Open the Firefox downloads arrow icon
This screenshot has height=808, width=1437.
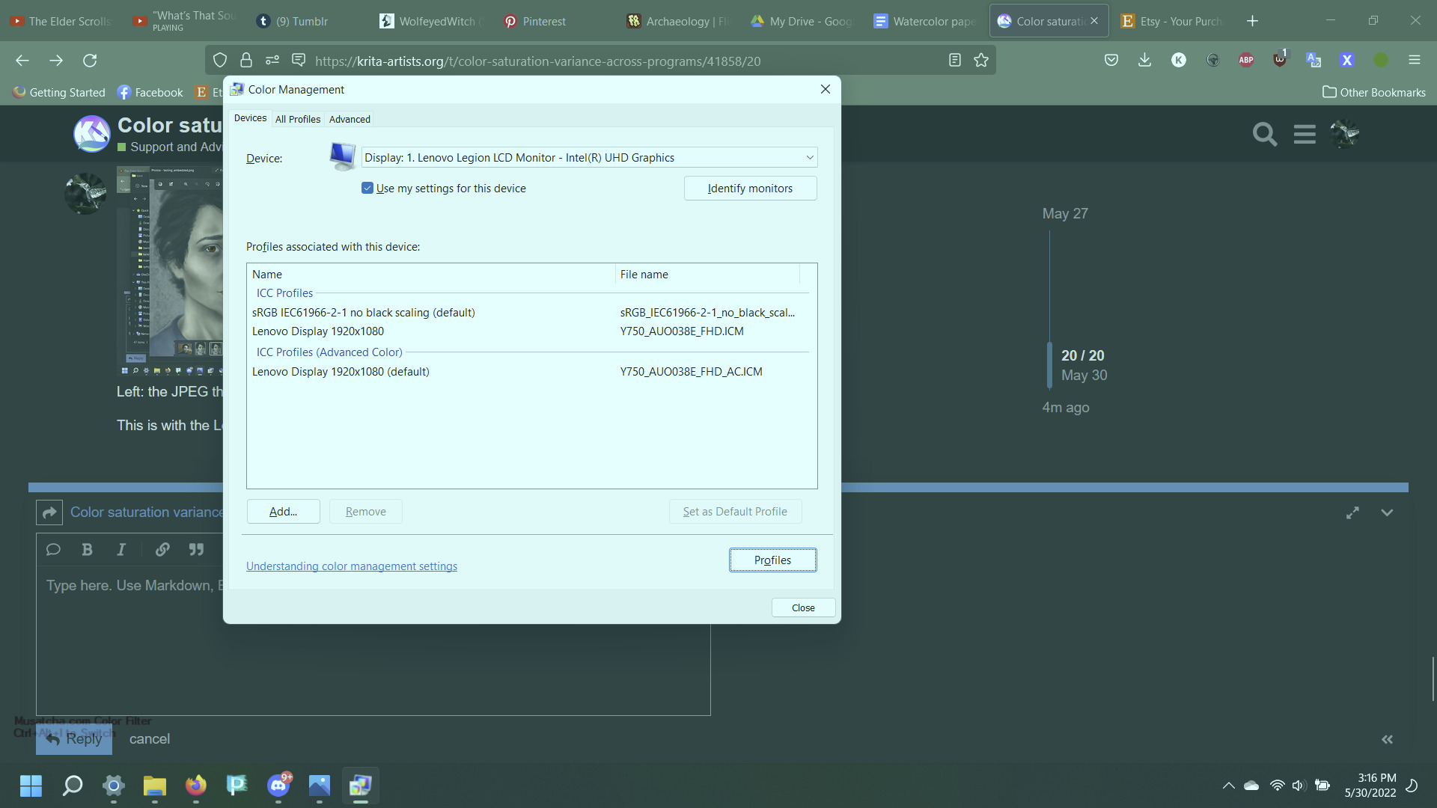[1144, 61]
